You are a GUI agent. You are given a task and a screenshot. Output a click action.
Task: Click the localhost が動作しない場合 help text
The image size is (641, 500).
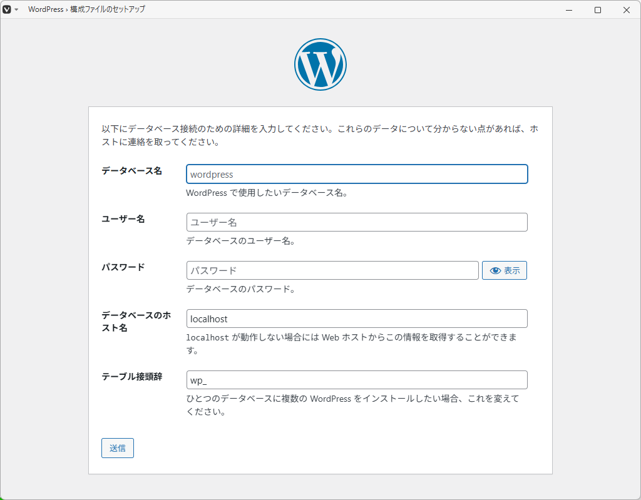point(352,344)
